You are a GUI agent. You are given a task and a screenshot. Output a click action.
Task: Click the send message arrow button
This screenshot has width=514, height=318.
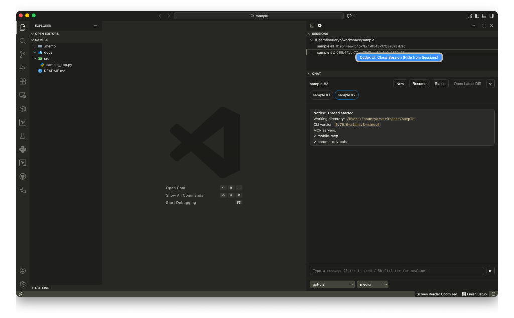click(x=490, y=271)
